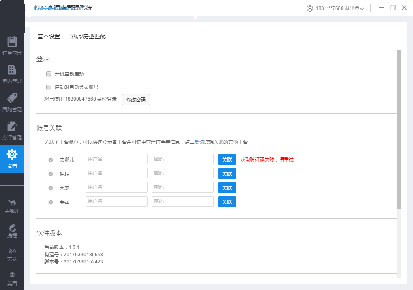Viewport: 413px width, 290px height.
Task: Select the 房态管理 sidebar icon
Action: 12,72
